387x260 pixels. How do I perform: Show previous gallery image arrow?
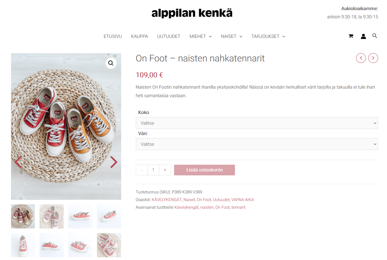coord(18,162)
